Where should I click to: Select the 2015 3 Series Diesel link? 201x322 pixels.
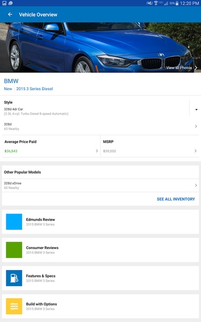coord(34,89)
